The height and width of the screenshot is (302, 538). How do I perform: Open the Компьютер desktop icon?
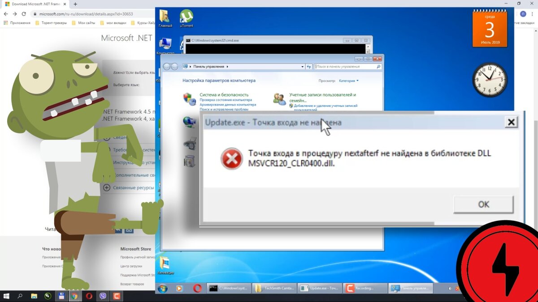tap(165, 46)
